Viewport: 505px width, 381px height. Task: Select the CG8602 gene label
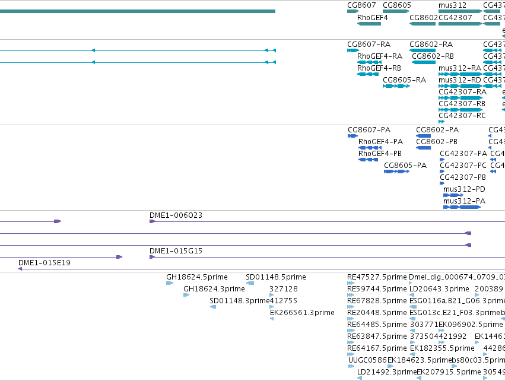[x=424, y=18]
